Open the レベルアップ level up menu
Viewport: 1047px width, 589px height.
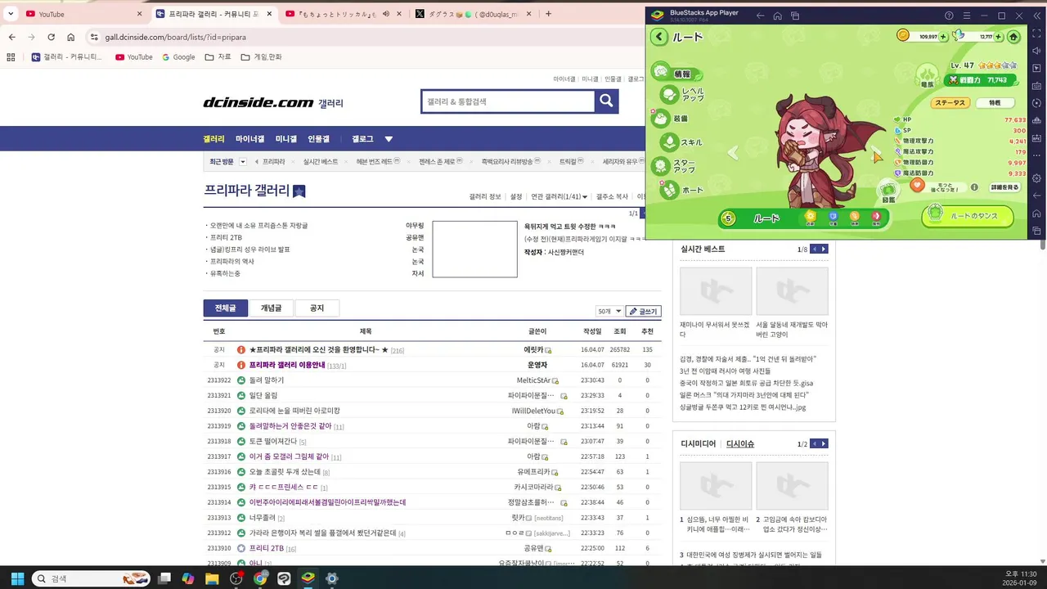click(681, 95)
